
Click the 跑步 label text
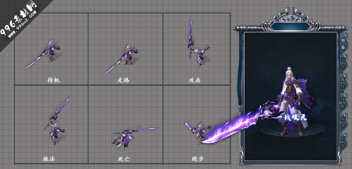pos(198,159)
